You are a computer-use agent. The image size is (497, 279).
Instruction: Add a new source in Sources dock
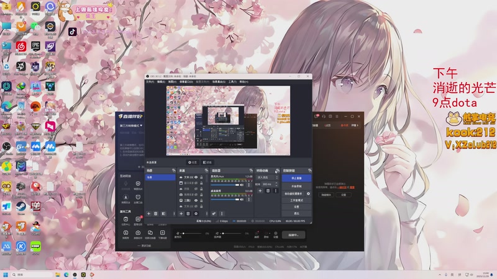coord(181,213)
